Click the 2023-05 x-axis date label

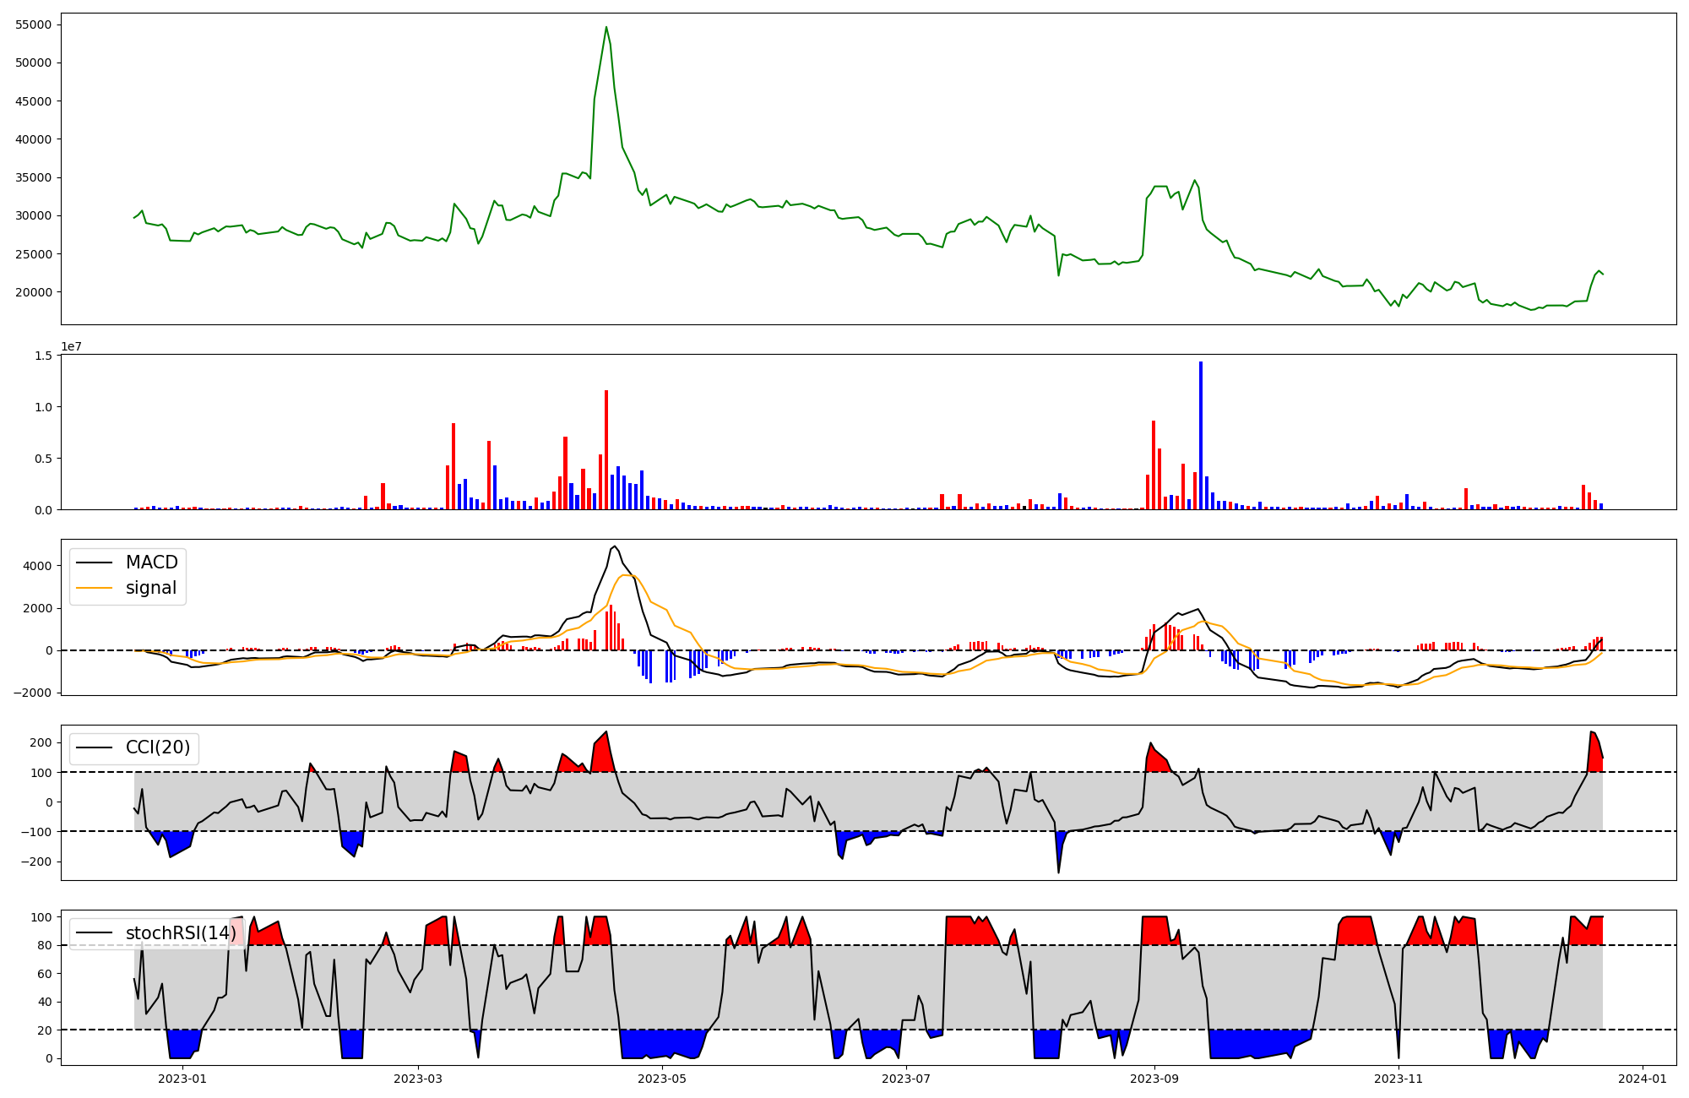(x=662, y=1079)
